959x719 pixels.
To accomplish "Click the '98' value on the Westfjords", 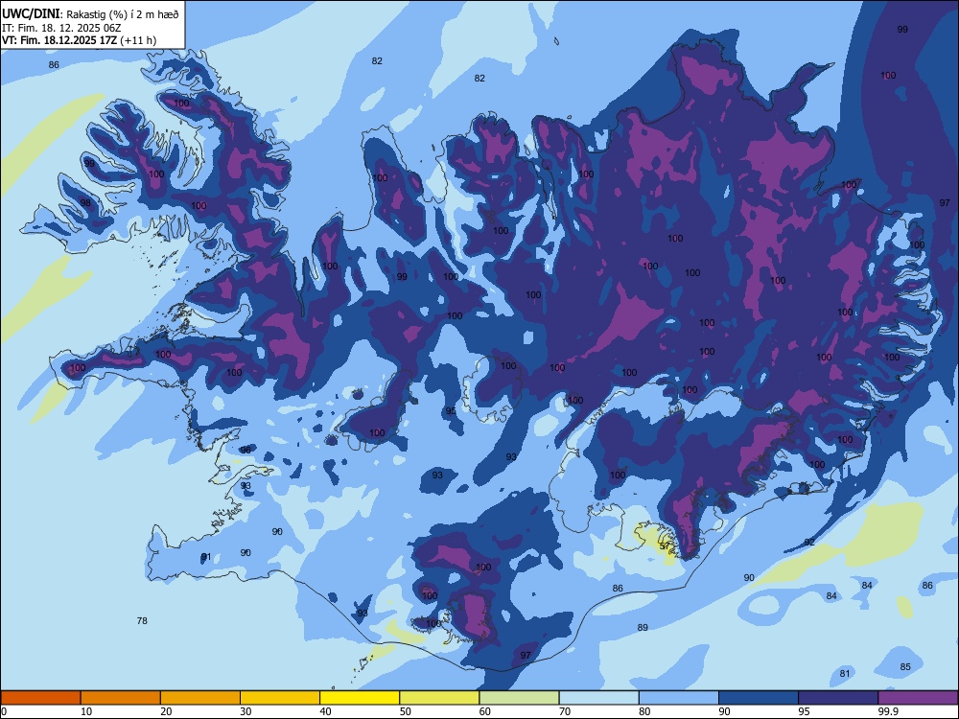I will [x=85, y=203].
